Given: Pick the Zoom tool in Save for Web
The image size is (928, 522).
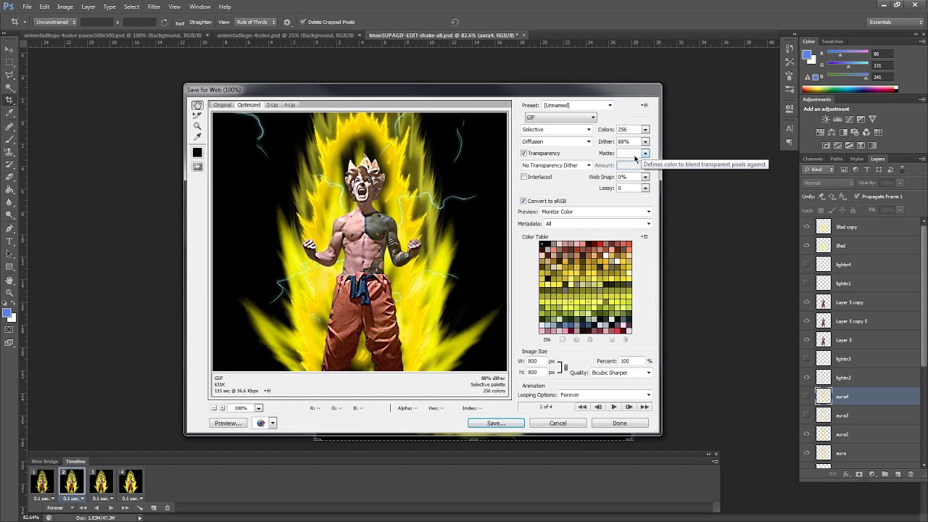Looking at the screenshot, I should coord(197,126).
